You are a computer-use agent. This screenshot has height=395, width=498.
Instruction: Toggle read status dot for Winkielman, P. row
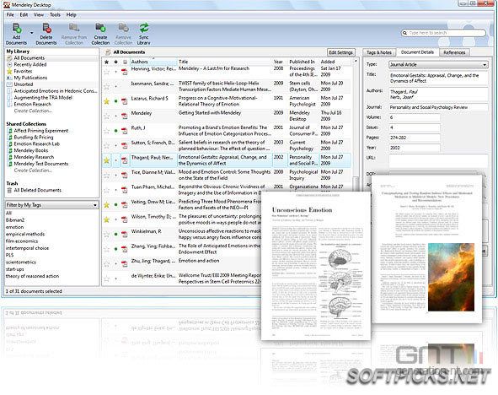pos(116,235)
